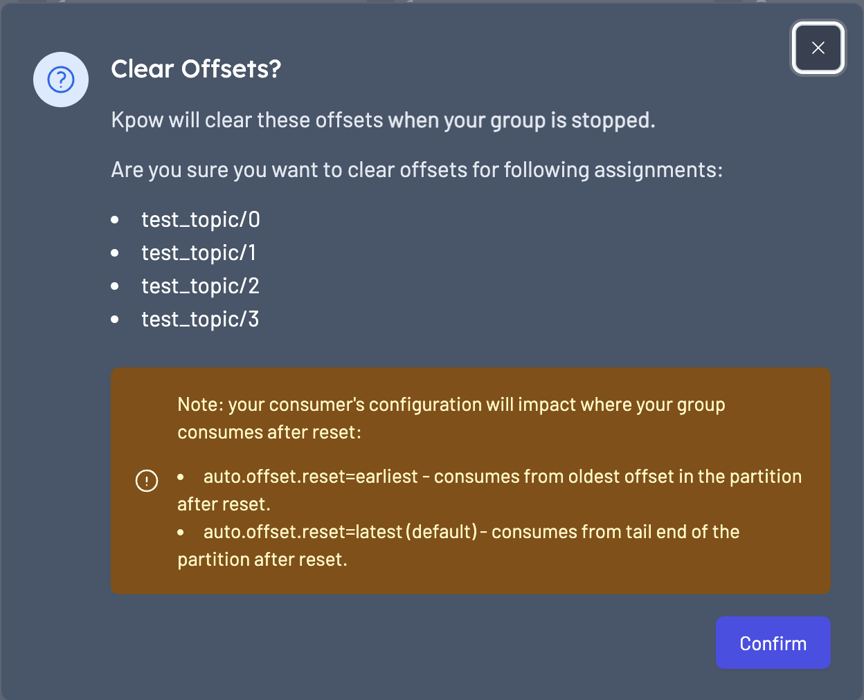Confirm clearing the consumer group offsets

click(x=773, y=643)
